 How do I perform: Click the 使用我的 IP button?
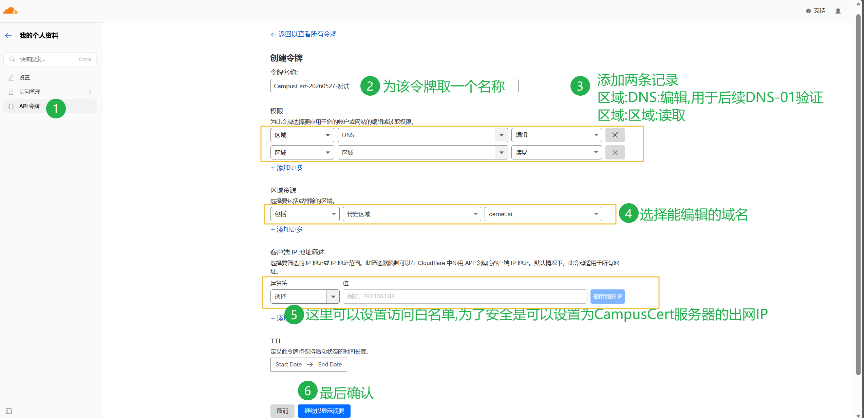point(607,297)
